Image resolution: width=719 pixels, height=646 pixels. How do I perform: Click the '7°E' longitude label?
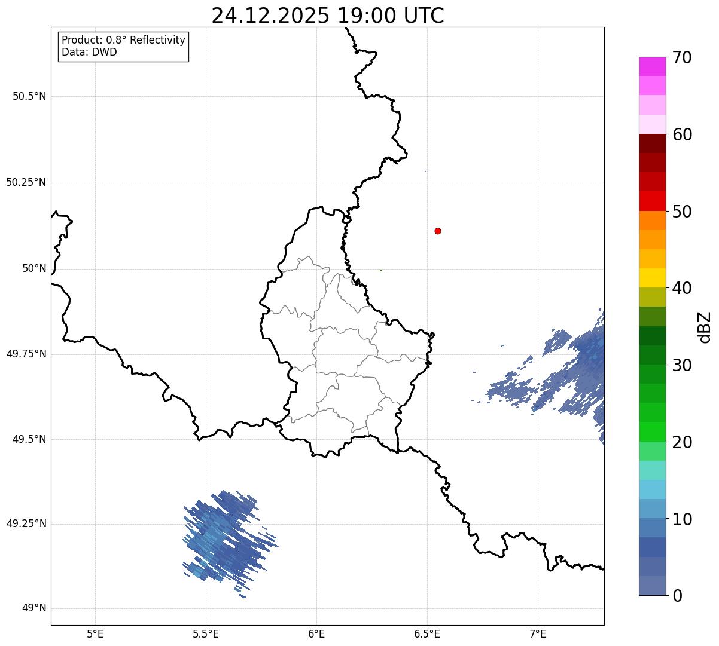click(x=538, y=633)
